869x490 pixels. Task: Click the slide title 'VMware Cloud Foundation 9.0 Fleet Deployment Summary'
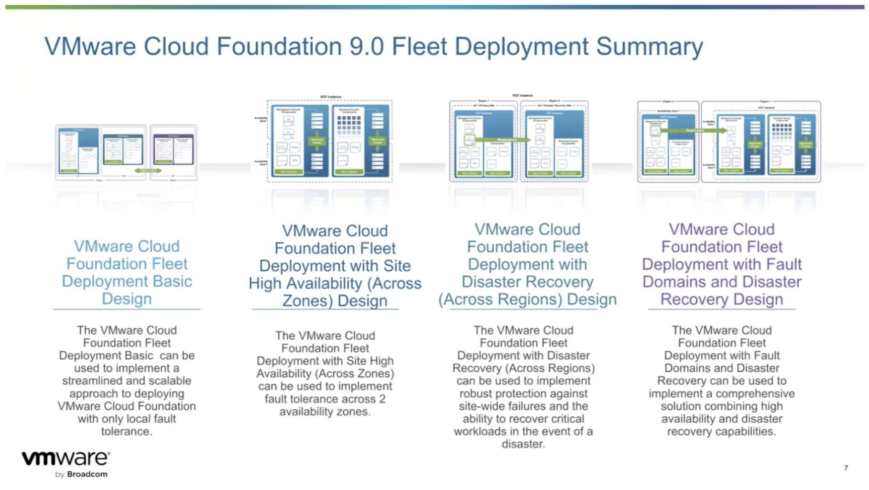[373, 46]
